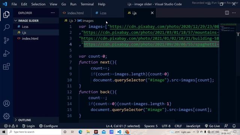Show errors and warnings in status bar
Viewport: 240px width, 135px height.
coord(11,126)
